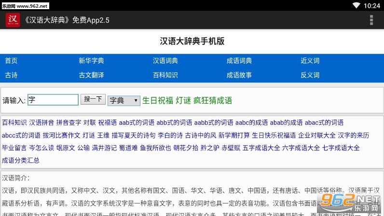This screenshot has height=216, width=384.
Task: Select 成语故事 in blue menu
Action: click(239, 75)
